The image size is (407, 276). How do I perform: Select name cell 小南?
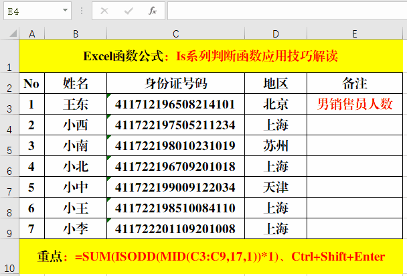pyautogui.click(x=76, y=145)
